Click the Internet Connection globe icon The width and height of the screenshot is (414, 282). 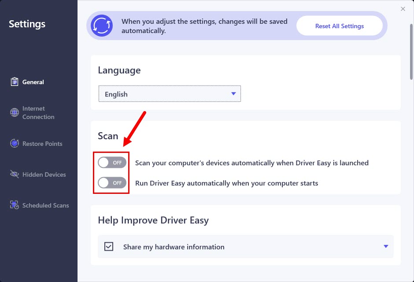(x=15, y=113)
